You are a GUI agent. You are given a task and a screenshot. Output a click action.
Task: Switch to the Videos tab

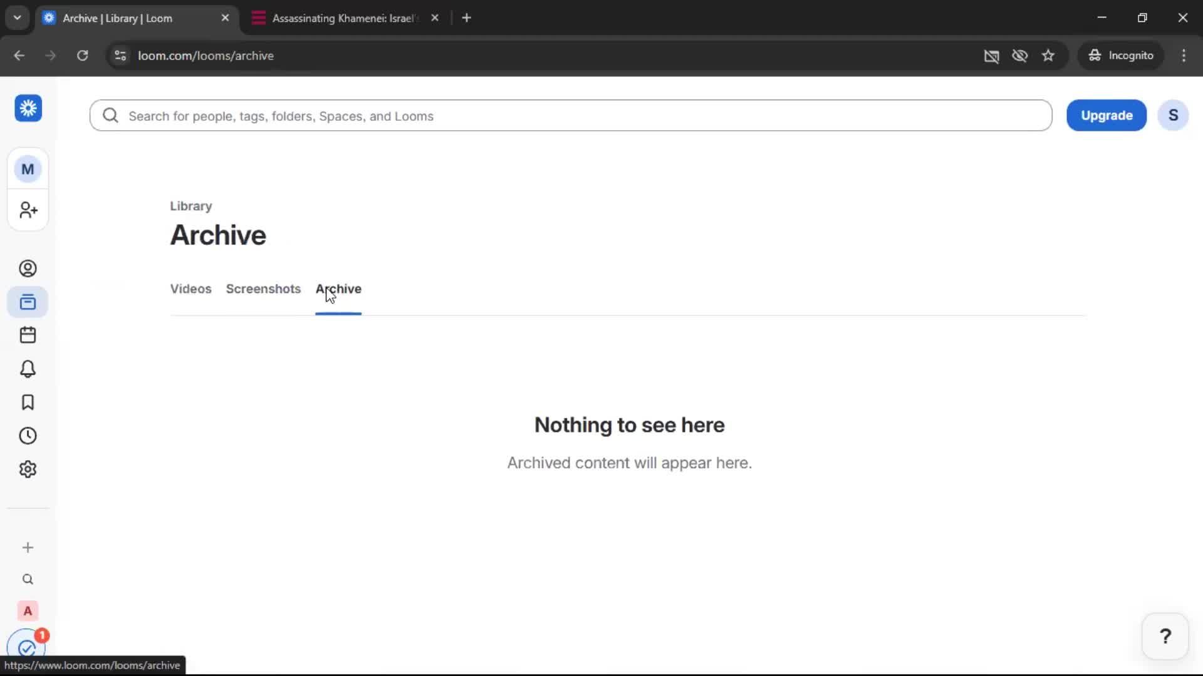(190, 289)
